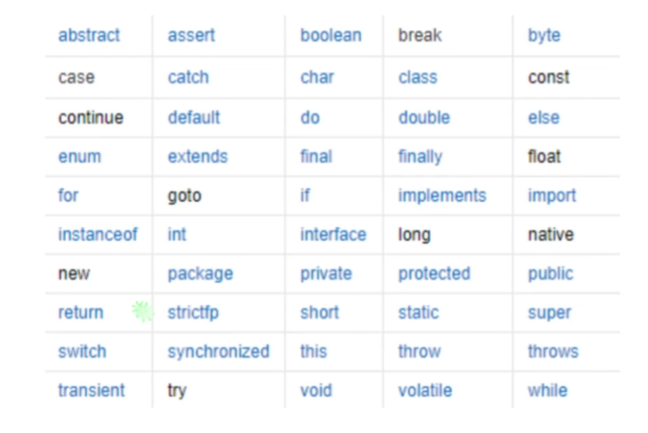
Task: Open the implements keyword link
Action: 442,196
